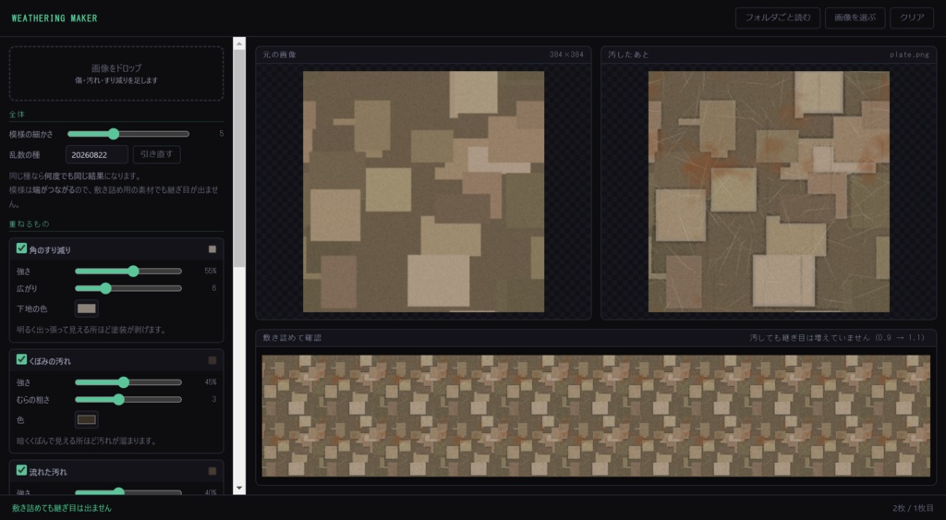Click the 敷き詰めて確認 tiled preview
The image size is (946, 520).
(596, 416)
